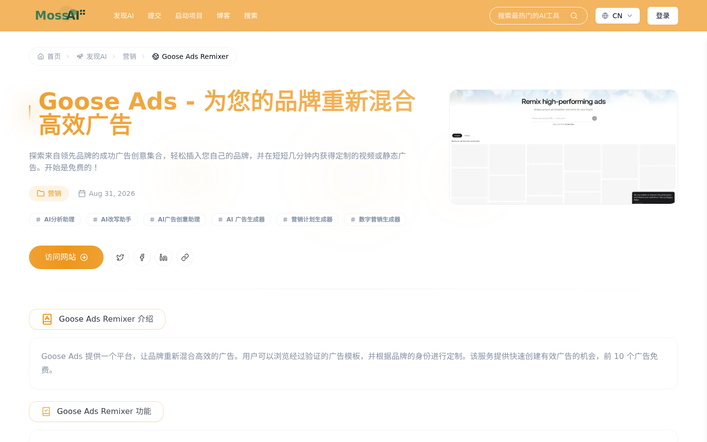Screen dimensions: 707x442
Task: Share on LinkedIn icon
Action: click(163, 257)
